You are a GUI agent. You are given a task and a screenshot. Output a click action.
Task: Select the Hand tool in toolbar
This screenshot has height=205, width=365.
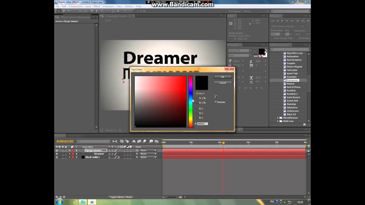(64, 11)
